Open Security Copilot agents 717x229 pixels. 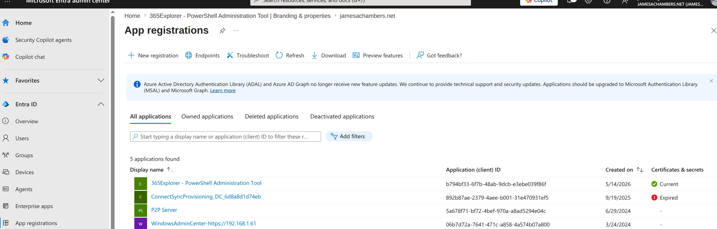point(43,40)
